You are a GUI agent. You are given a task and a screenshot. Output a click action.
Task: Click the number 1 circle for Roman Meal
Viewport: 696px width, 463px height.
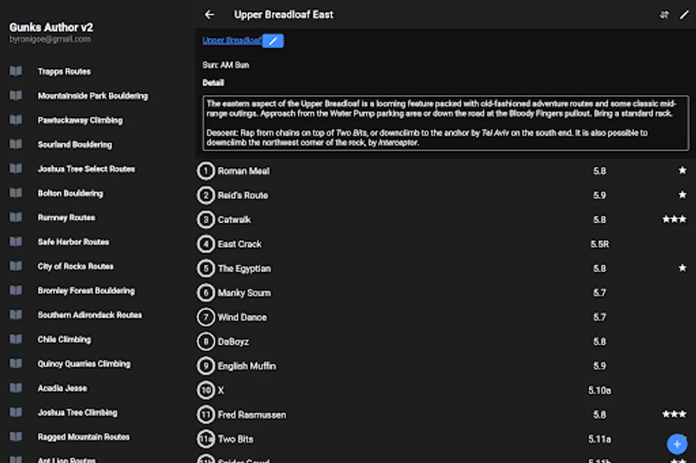click(x=206, y=171)
